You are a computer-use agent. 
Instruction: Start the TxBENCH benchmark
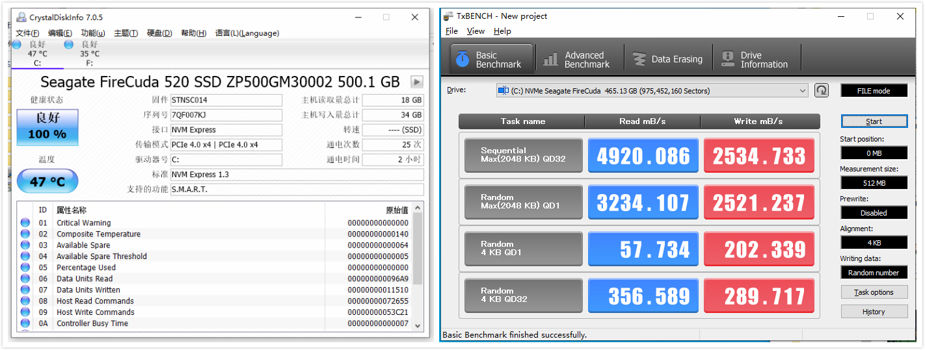[874, 121]
